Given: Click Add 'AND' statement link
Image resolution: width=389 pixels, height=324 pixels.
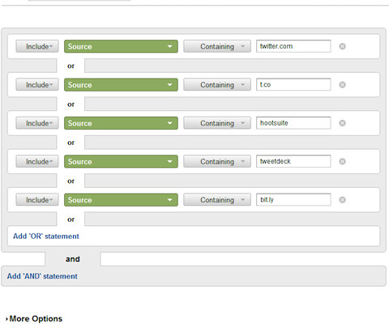Looking at the screenshot, I should 42,276.
